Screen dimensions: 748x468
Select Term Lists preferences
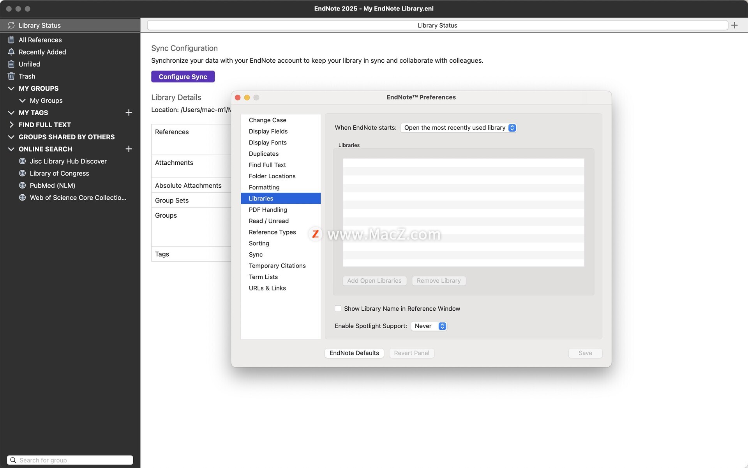coord(280,277)
